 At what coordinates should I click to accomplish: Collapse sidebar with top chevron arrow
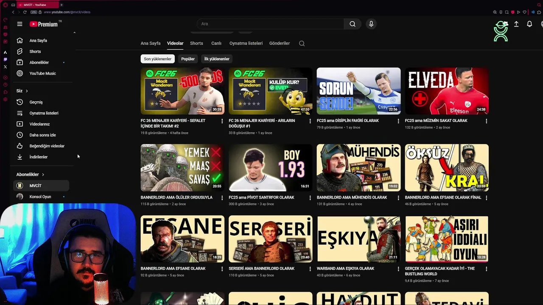[74, 33]
